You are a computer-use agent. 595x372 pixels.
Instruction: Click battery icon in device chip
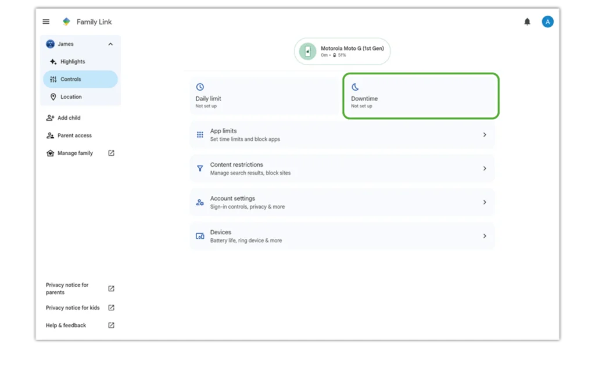click(334, 55)
